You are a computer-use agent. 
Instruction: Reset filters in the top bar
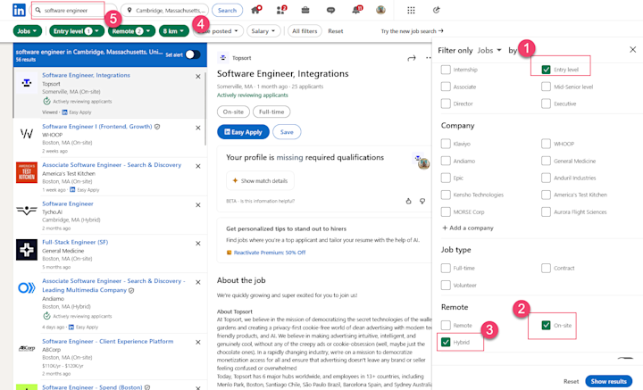336,31
